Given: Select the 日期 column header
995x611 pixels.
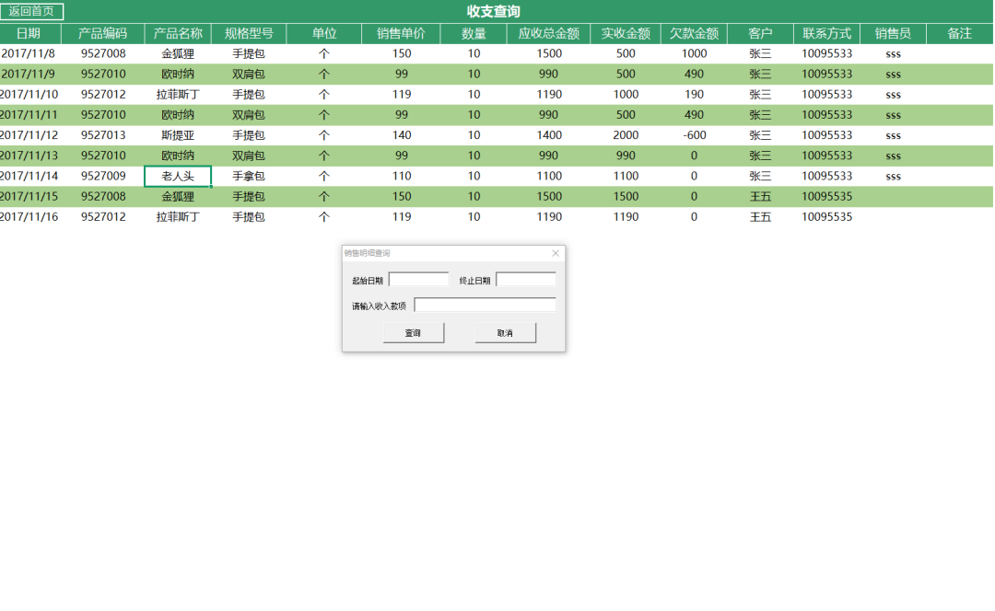Looking at the screenshot, I should click(x=29, y=34).
